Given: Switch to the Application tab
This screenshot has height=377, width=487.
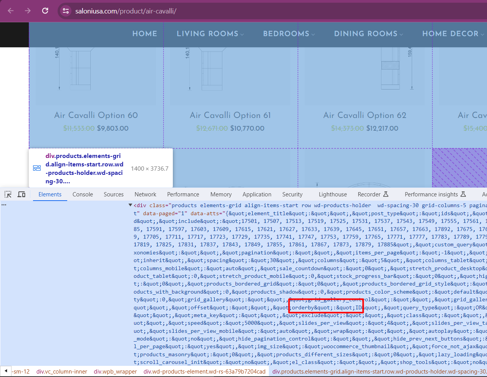Looking at the screenshot, I should [x=257, y=194].
